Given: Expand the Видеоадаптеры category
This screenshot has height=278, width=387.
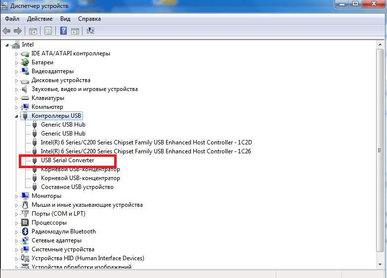Looking at the screenshot, I should point(16,72).
